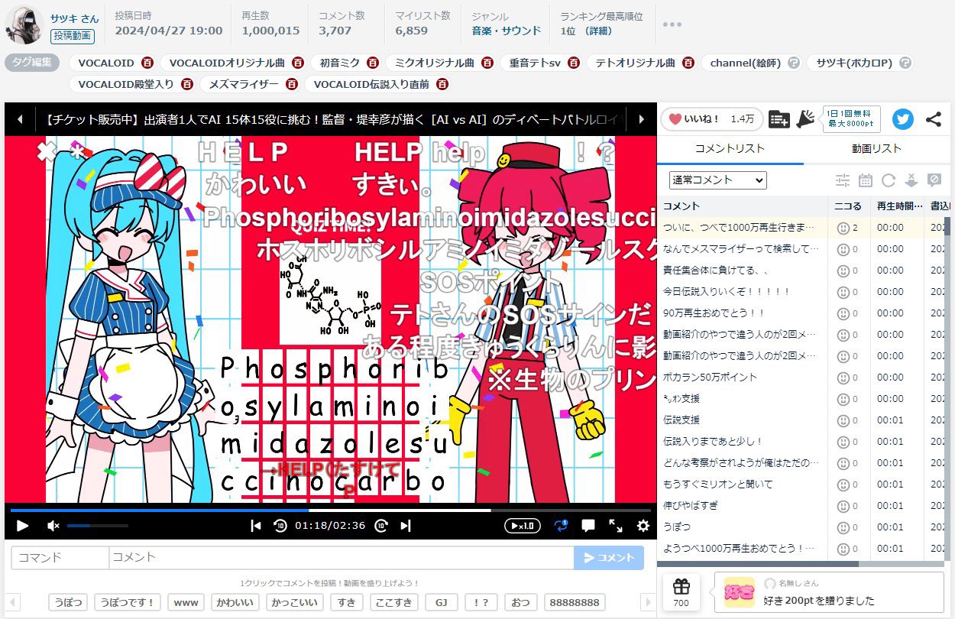Select comment ついに、つべで1000万再生行きま

801,227
